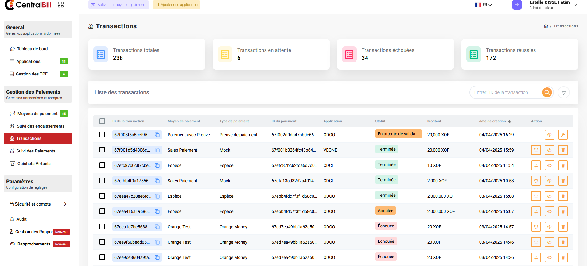This screenshot has width=587, height=266.
Task: Copy transaction ID 67f008f5a5cef95
Action: [157, 135]
